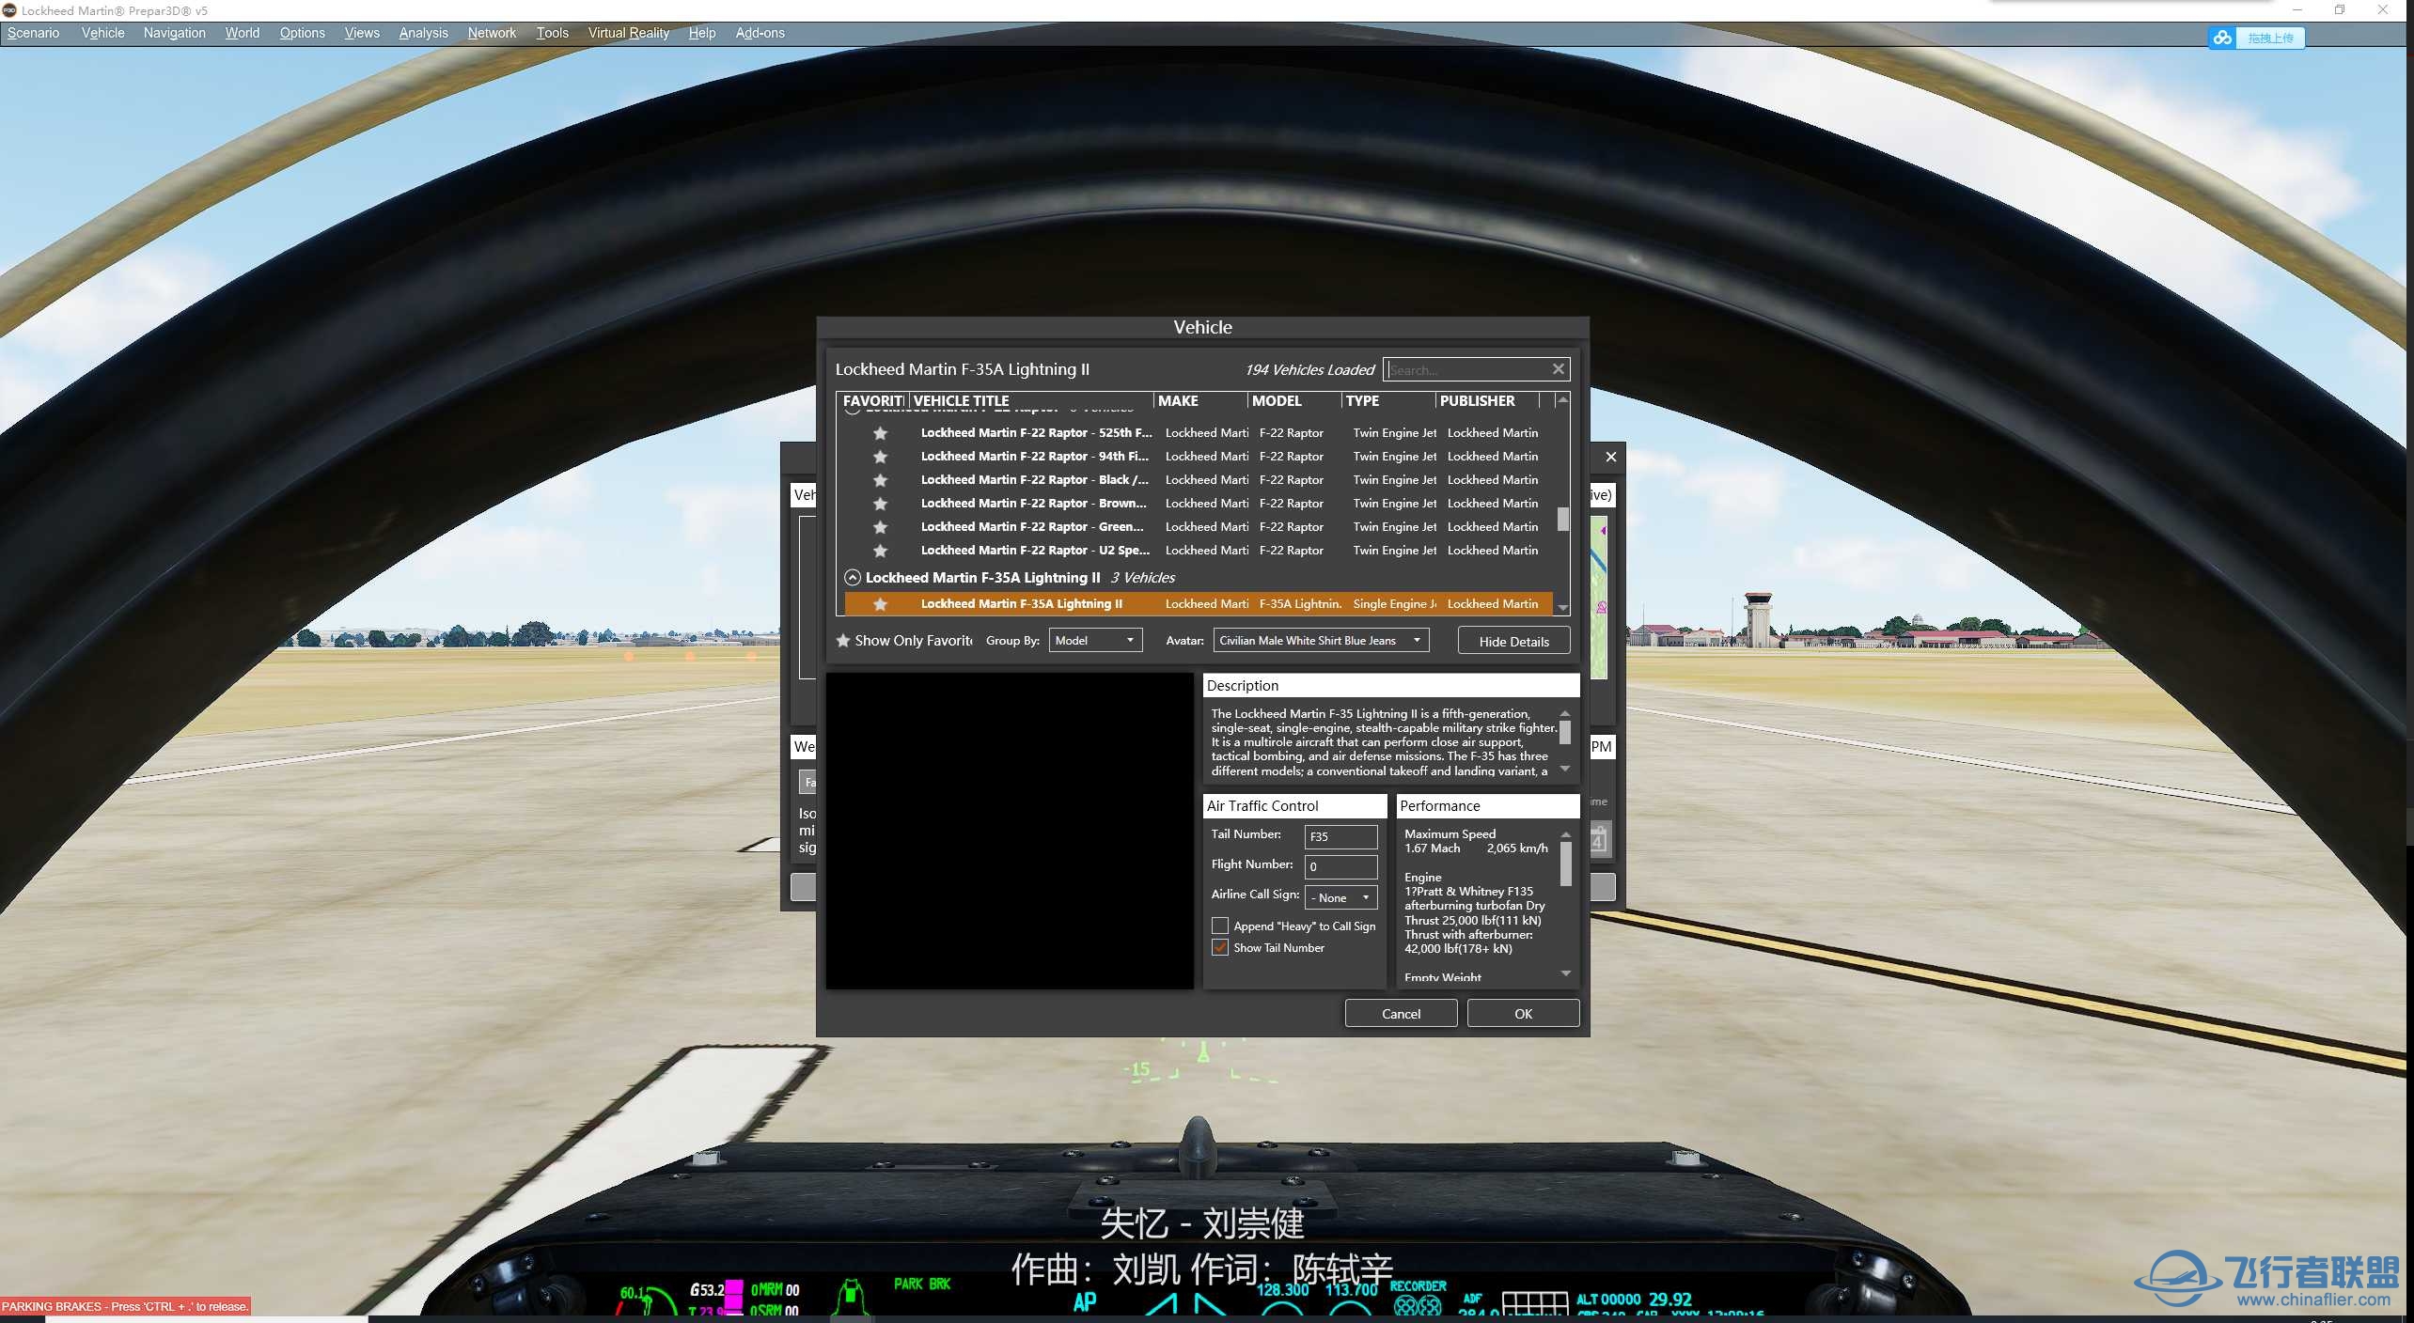Select Lockheed Martin F-22 Raptor - Brown row

tap(1199, 504)
